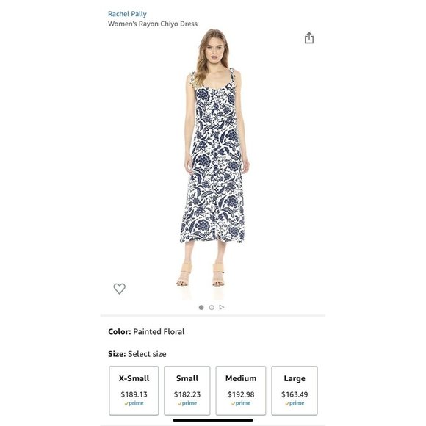Select the first image carousel dot
The image size is (426, 426).
click(201, 307)
